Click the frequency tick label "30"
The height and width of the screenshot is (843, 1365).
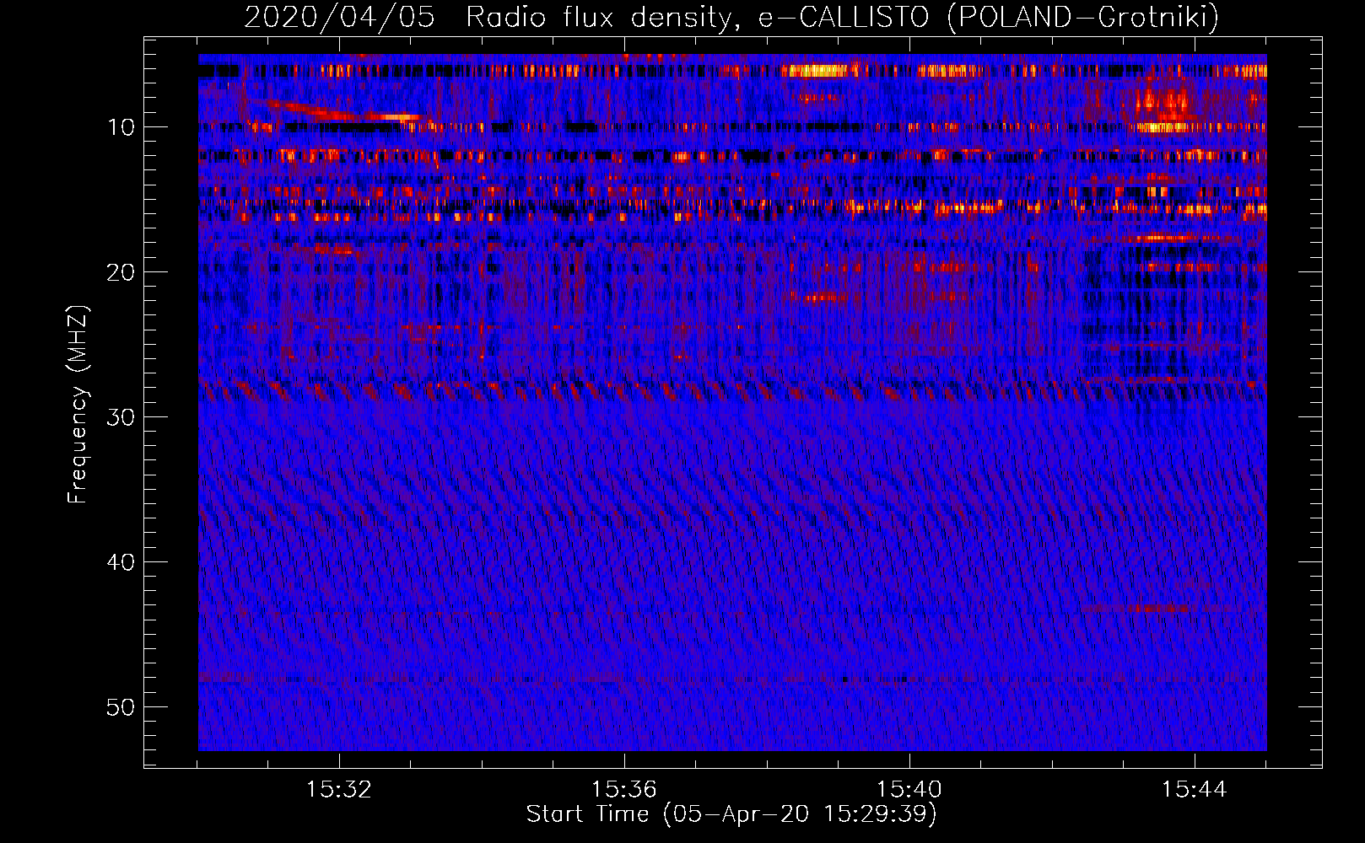click(121, 417)
